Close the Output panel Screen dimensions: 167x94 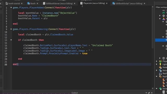152,93
